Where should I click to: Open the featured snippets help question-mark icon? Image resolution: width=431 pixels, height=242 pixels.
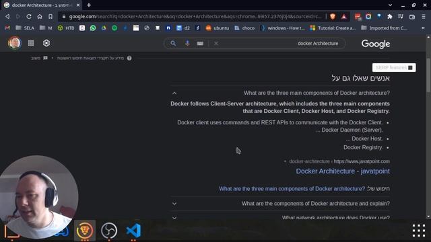[129, 58]
